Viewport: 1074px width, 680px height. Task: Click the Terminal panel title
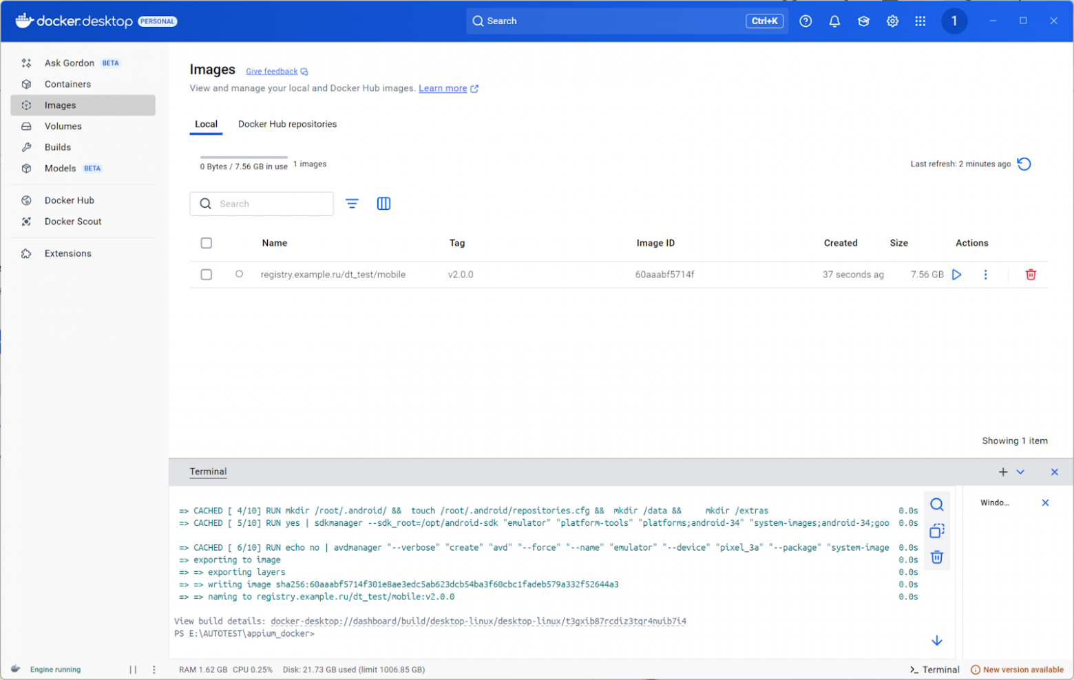coord(208,472)
